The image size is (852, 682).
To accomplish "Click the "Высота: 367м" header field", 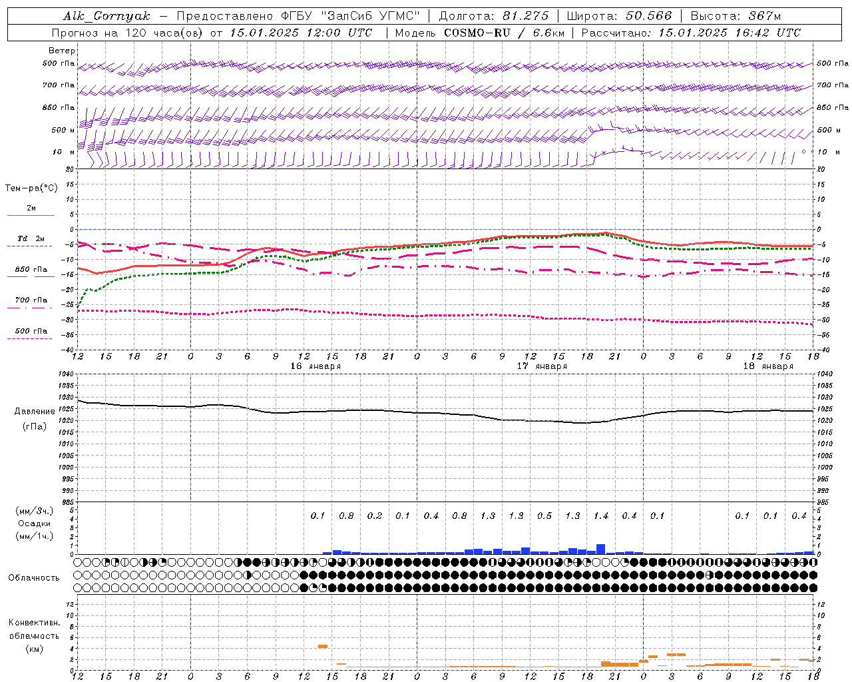I will coord(736,16).
